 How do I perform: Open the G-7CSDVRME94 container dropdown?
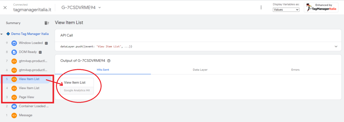(x=81, y=7)
